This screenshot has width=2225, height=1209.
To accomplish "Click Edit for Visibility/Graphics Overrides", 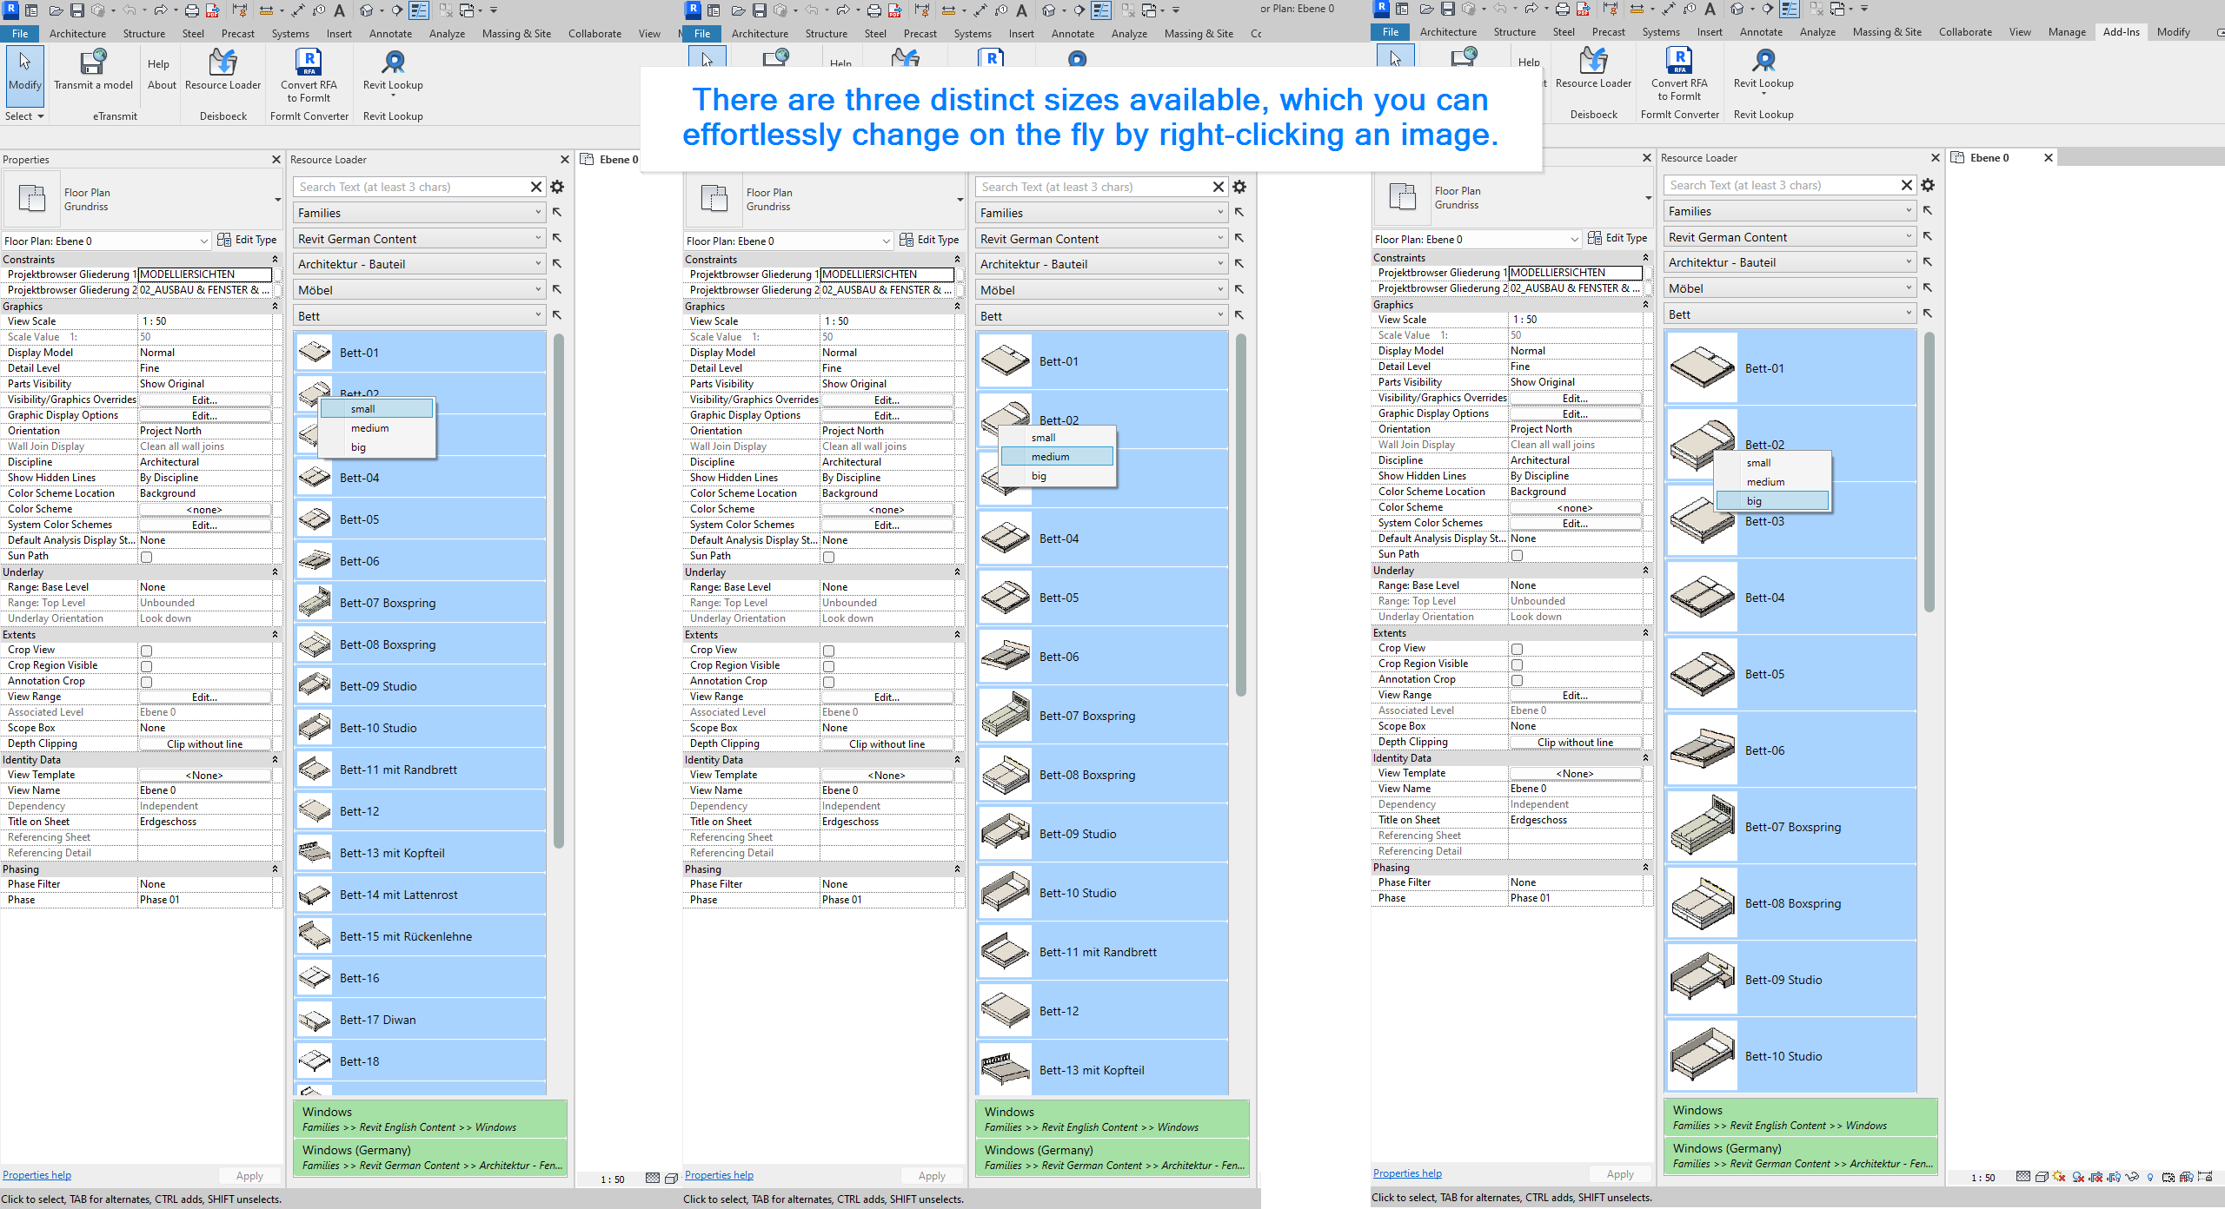I will click(x=204, y=400).
